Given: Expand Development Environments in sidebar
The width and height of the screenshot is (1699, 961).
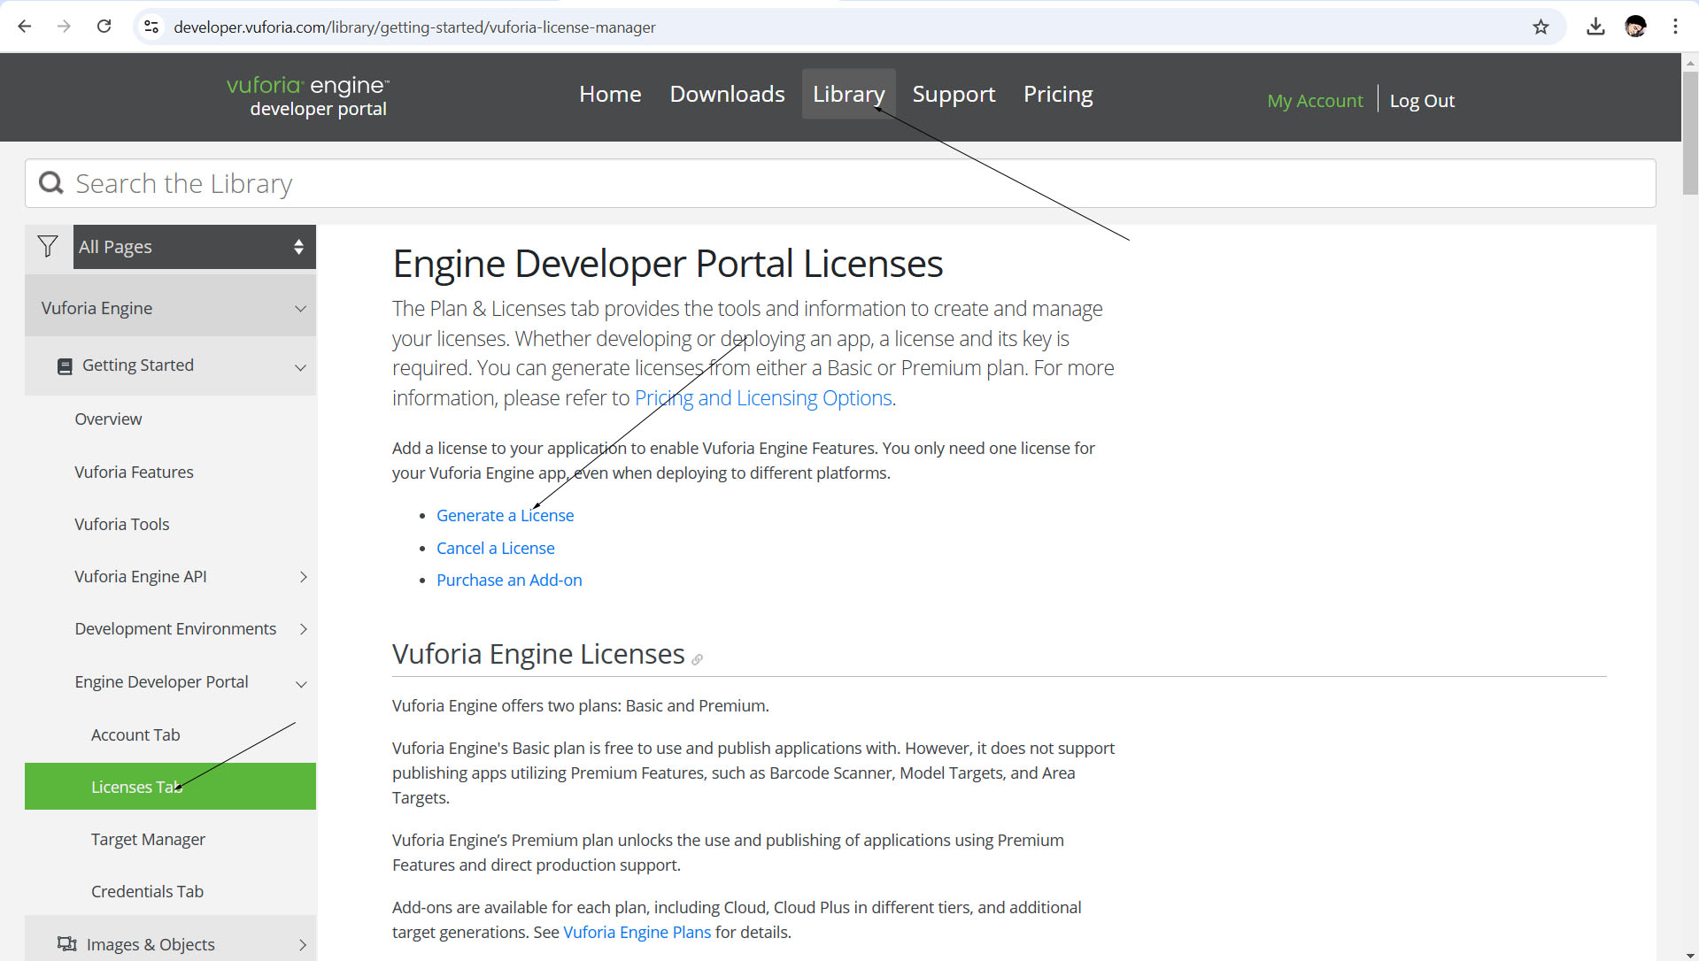Looking at the screenshot, I should 303,629.
